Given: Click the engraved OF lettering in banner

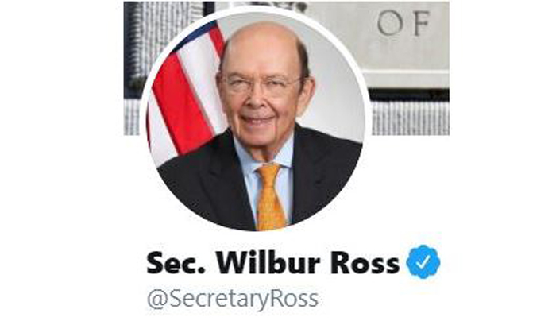Looking at the screenshot, I should (x=403, y=23).
